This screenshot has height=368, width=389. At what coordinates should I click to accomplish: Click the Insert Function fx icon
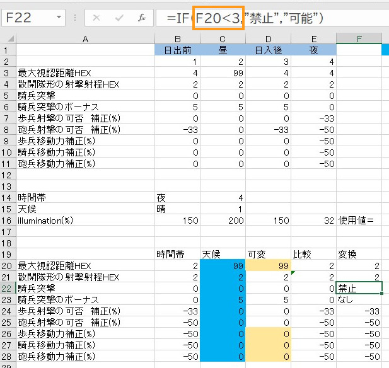[x=142, y=18]
